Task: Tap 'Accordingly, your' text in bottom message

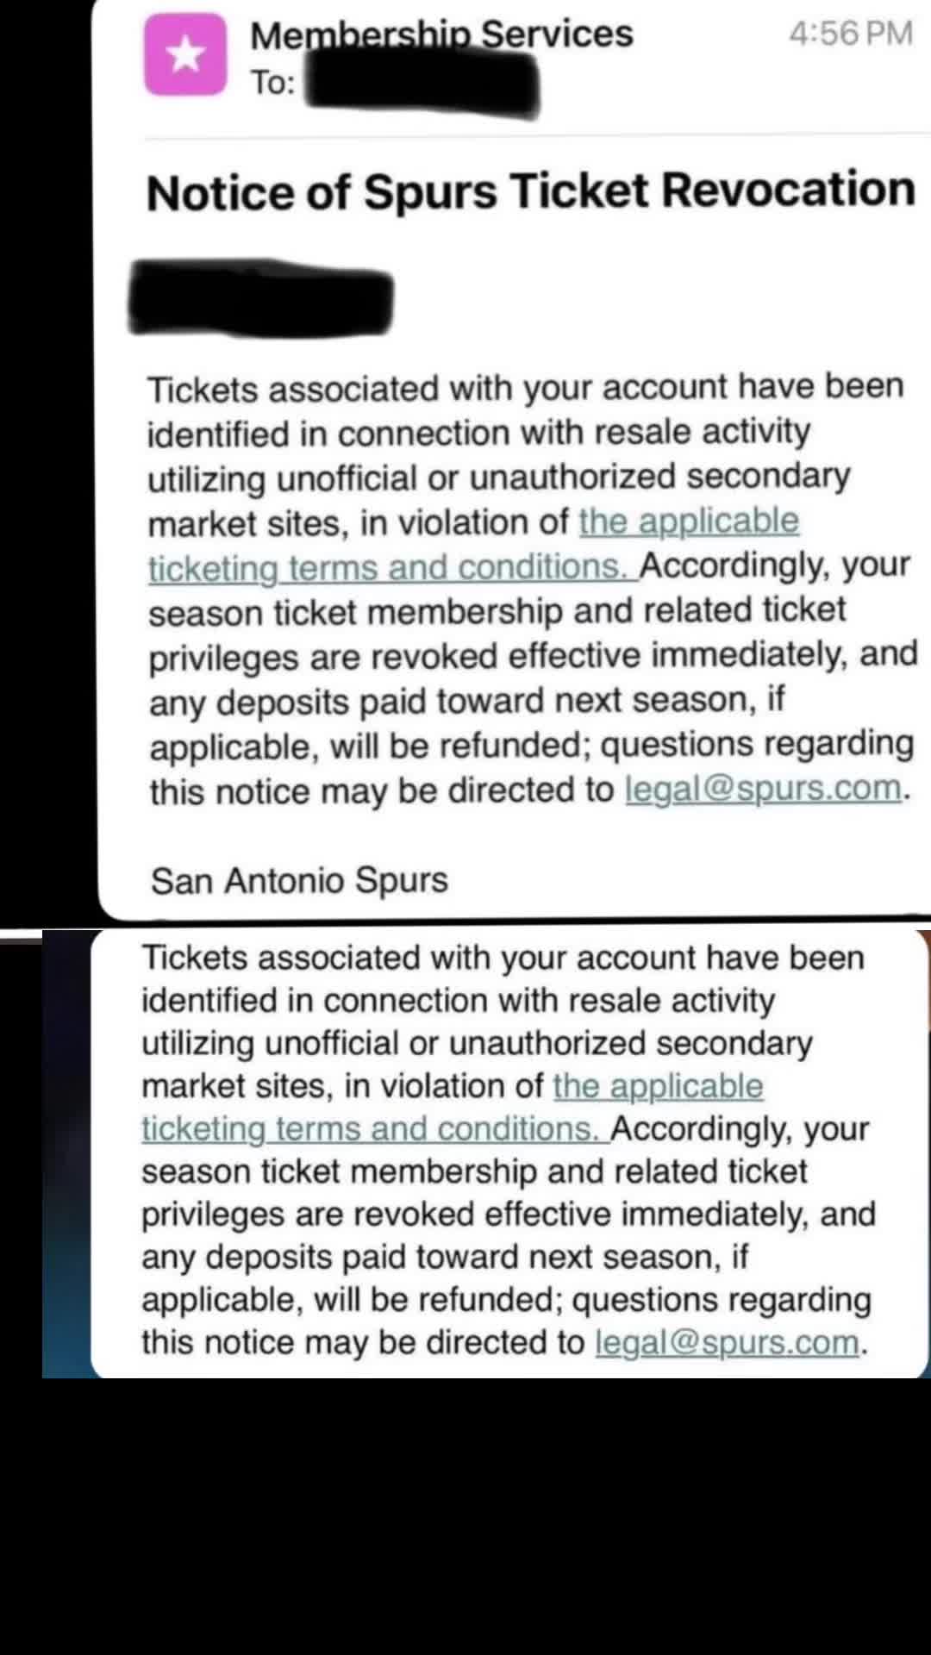Action: click(740, 1128)
